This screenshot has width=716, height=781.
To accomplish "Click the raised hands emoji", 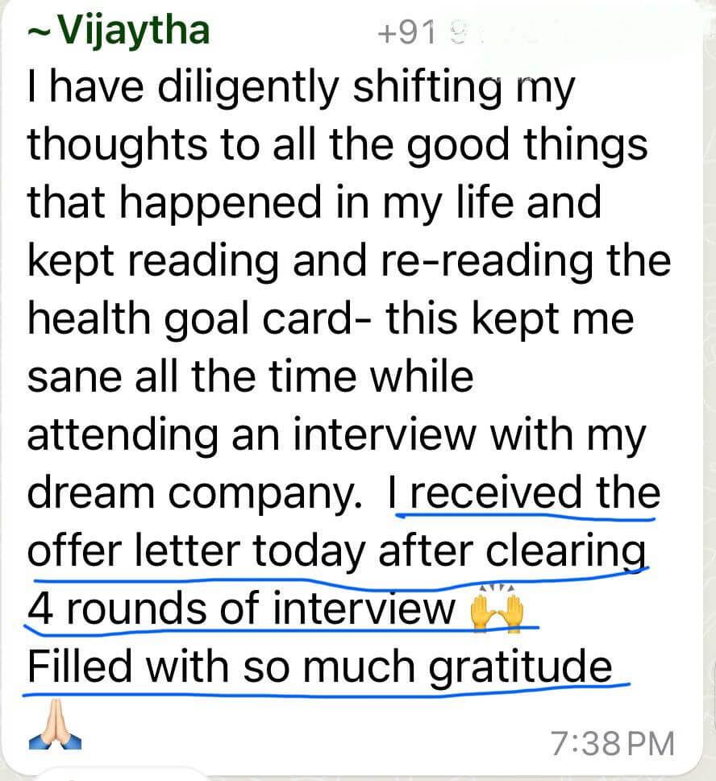I will [x=497, y=612].
